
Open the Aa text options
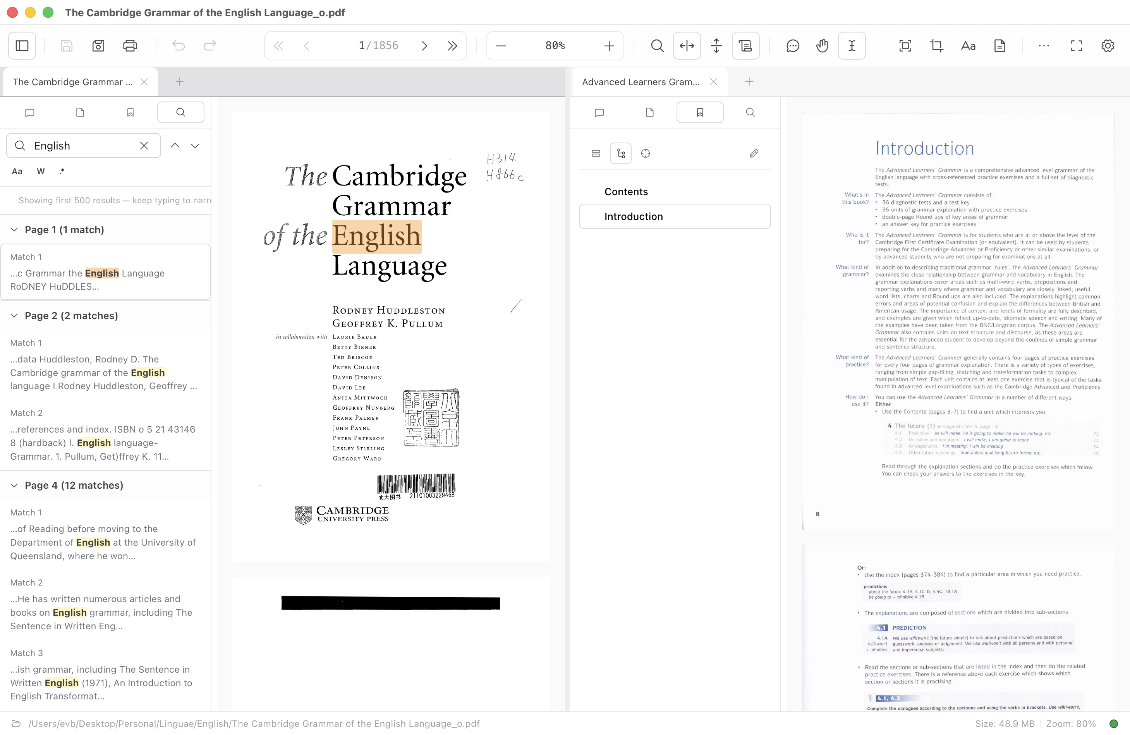click(968, 46)
